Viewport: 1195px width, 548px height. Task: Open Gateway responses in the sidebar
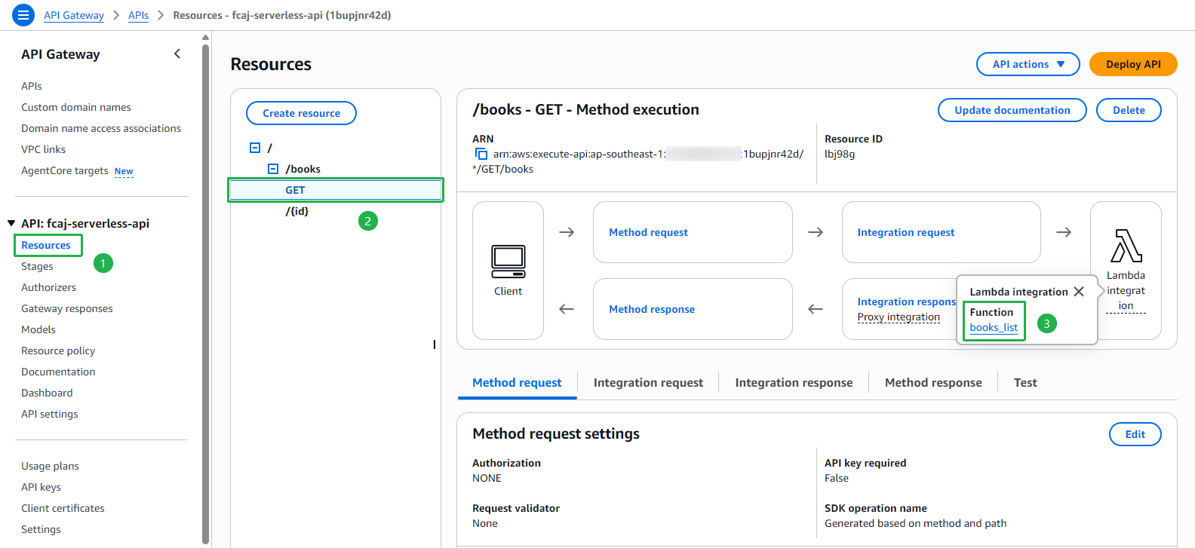coord(67,308)
